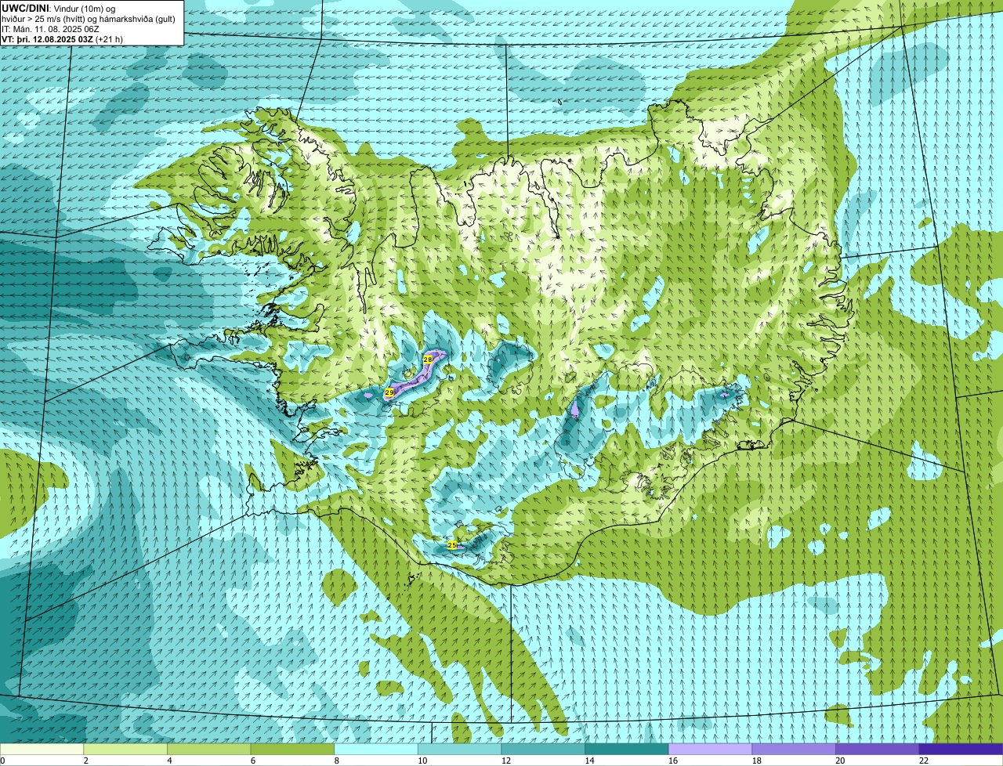Click the legend value '14'

point(589,761)
